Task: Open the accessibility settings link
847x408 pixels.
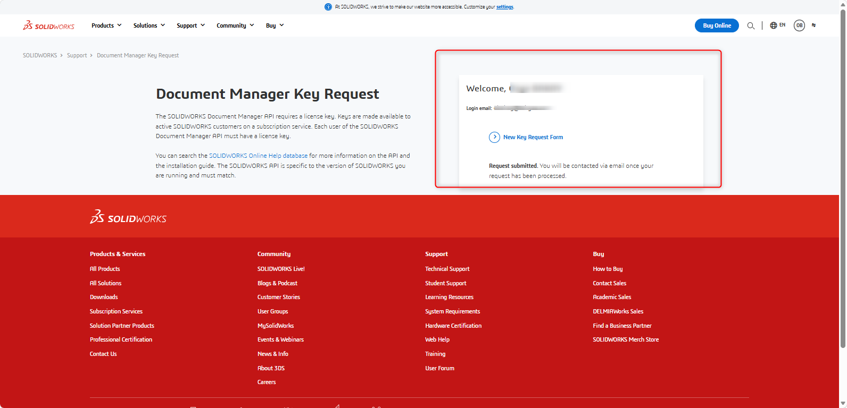Action: point(505,7)
